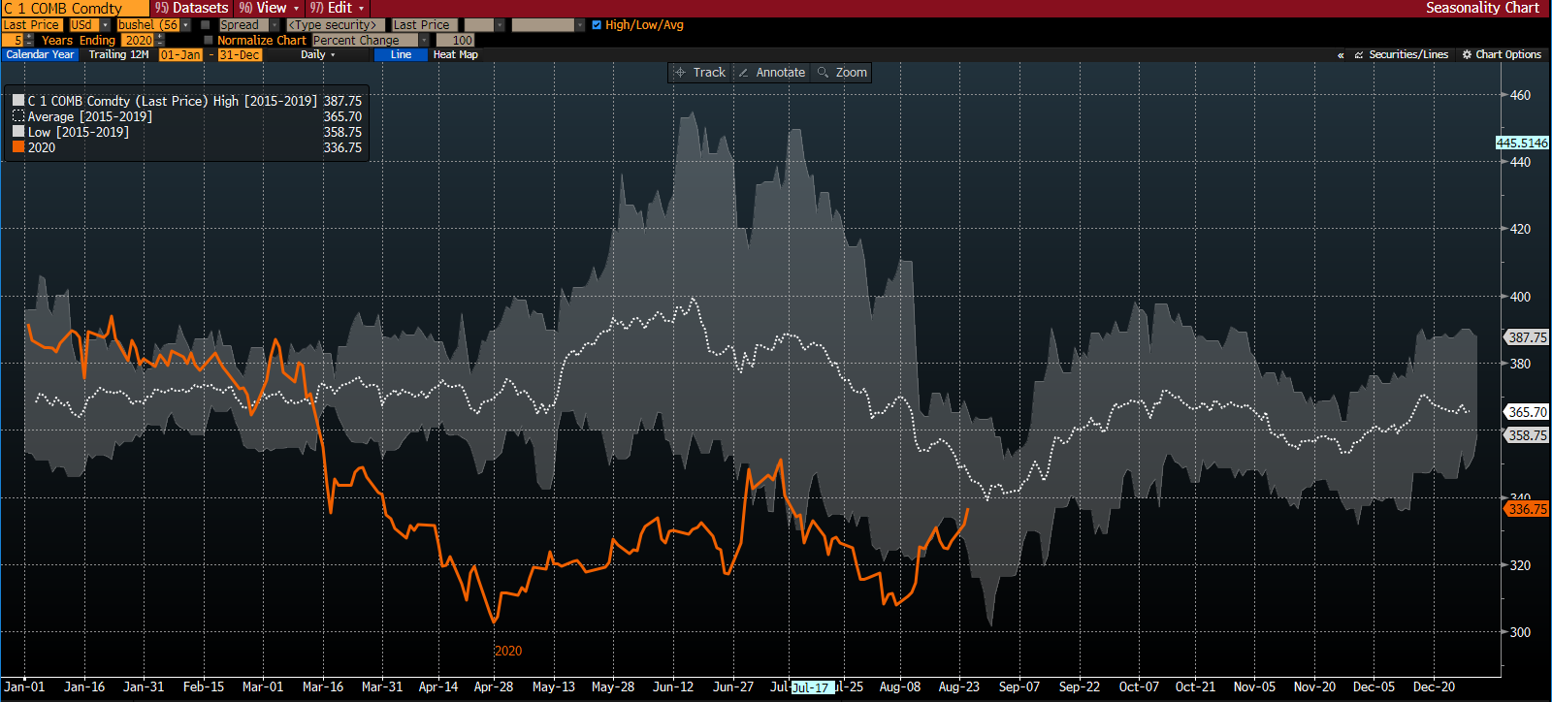This screenshot has height=702, width=1552.
Task: Click the 2020 legend orange swatch
Action: [x=18, y=147]
